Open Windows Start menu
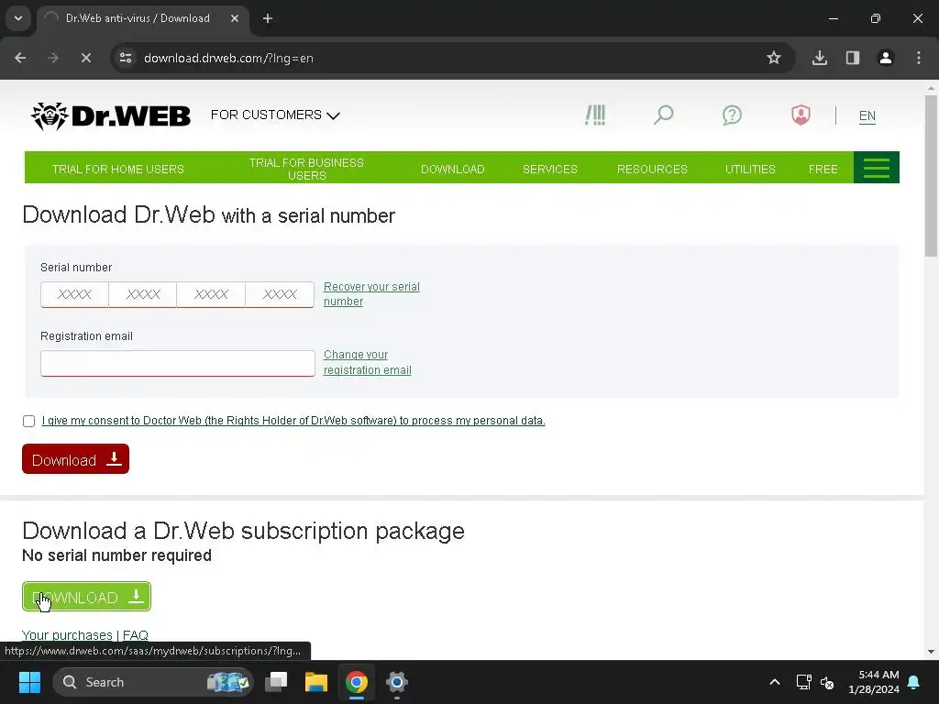 click(29, 682)
